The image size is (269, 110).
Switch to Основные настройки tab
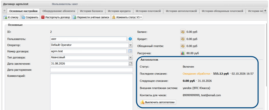click(23, 11)
